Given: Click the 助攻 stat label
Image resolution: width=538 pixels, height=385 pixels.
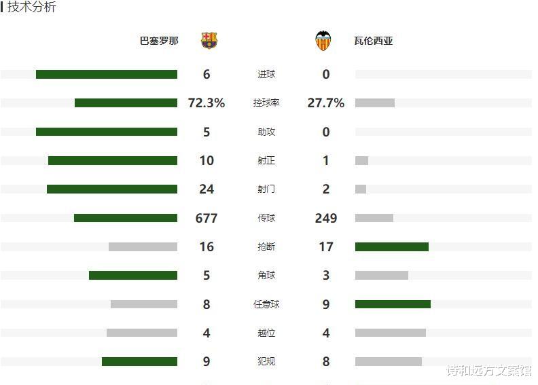Looking at the screenshot, I should (x=266, y=132).
